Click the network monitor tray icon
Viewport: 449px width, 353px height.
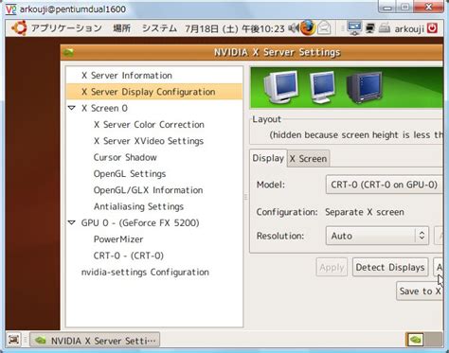point(354,28)
